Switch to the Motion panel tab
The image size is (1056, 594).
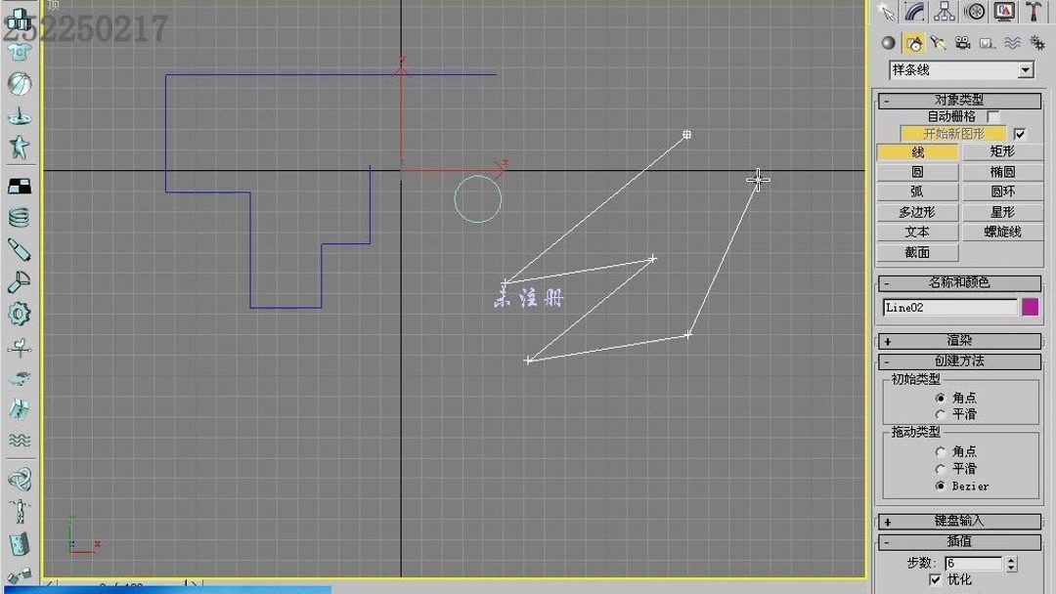(x=974, y=12)
